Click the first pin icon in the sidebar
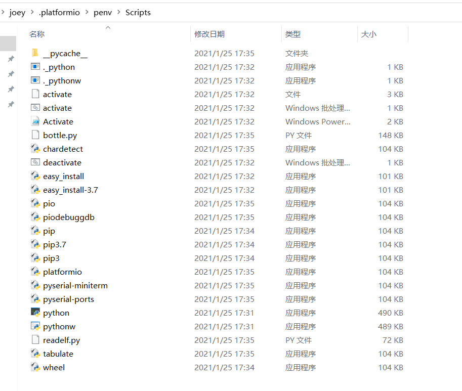The image size is (462, 391). point(11,59)
